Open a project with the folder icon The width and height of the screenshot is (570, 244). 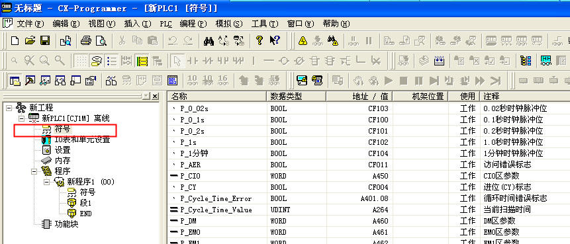(30, 40)
